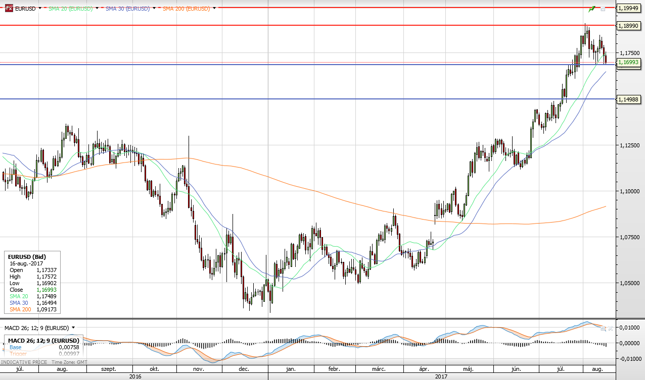The height and width of the screenshot is (380, 645).
Task: Open the EURUSD instrument dropdown arrow
Action: pos(39,9)
